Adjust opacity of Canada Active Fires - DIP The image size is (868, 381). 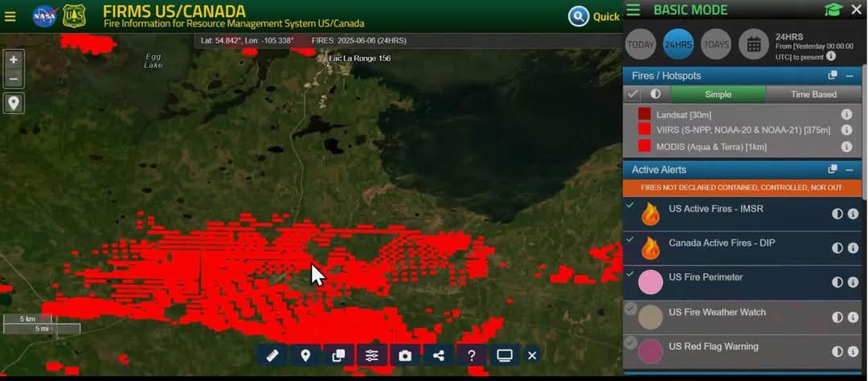(x=837, y=248)
